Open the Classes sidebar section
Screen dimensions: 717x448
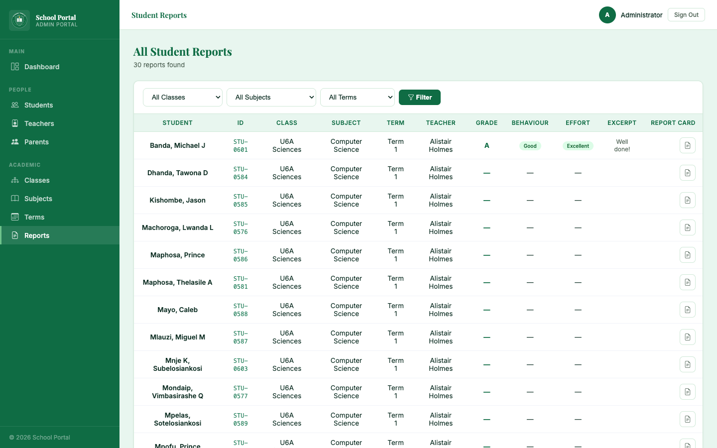[x=37, y=180]
